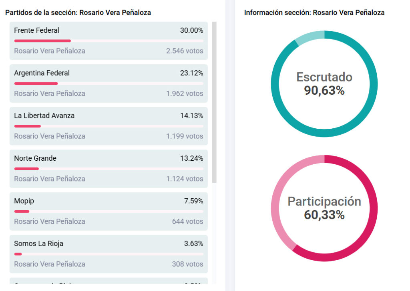Click the Partidos de la sección heading
This screenshot has width=410, height=291.
pos(78,12)
